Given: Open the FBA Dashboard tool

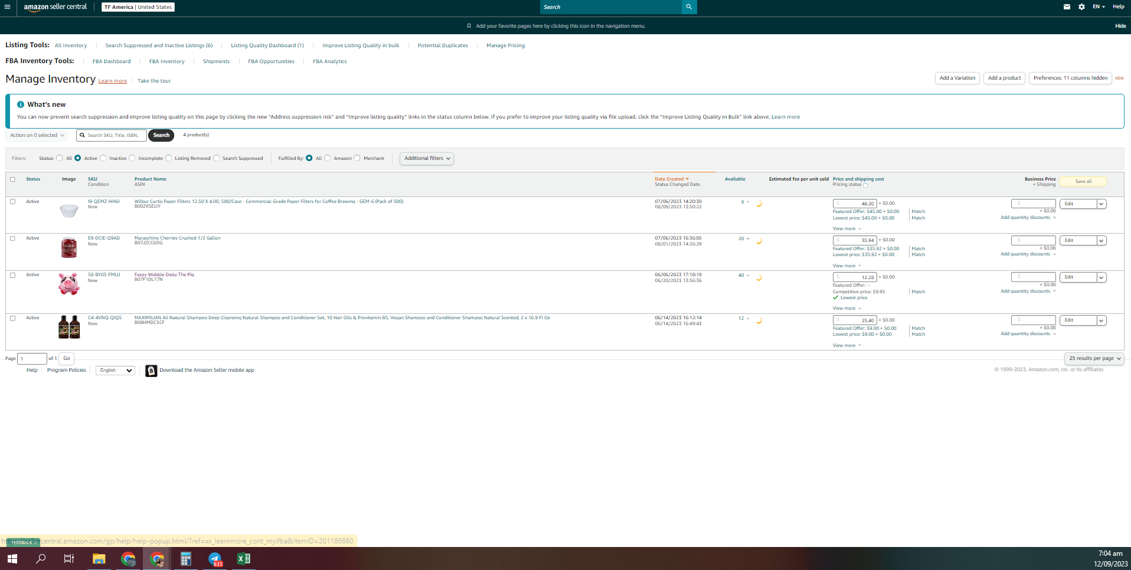Looking at the screenshot, I should coord(112,61).
